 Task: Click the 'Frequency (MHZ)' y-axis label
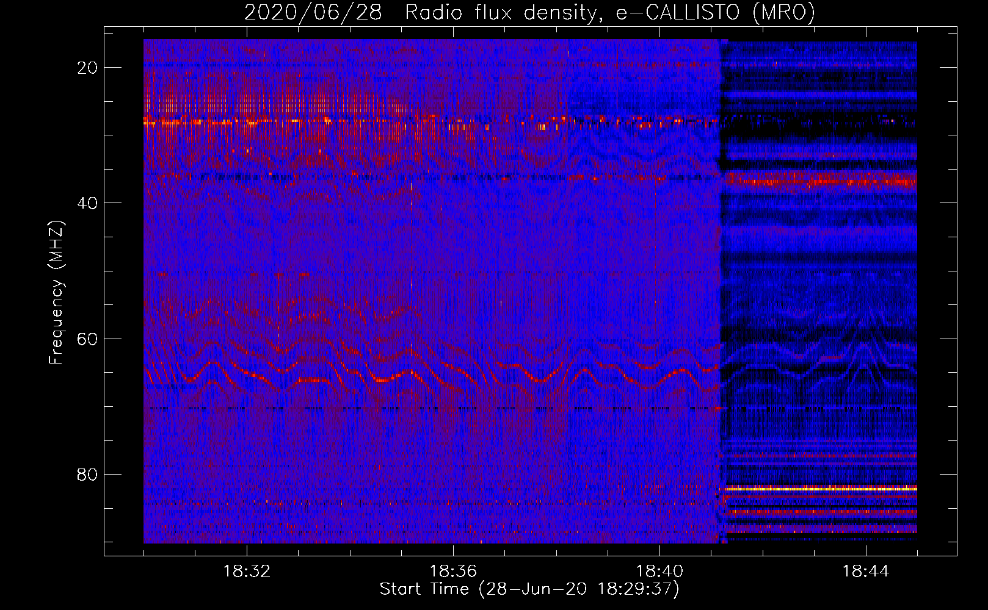click(56, 293)
